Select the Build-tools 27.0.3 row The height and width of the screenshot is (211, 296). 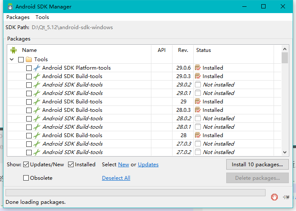coord(145,144)
